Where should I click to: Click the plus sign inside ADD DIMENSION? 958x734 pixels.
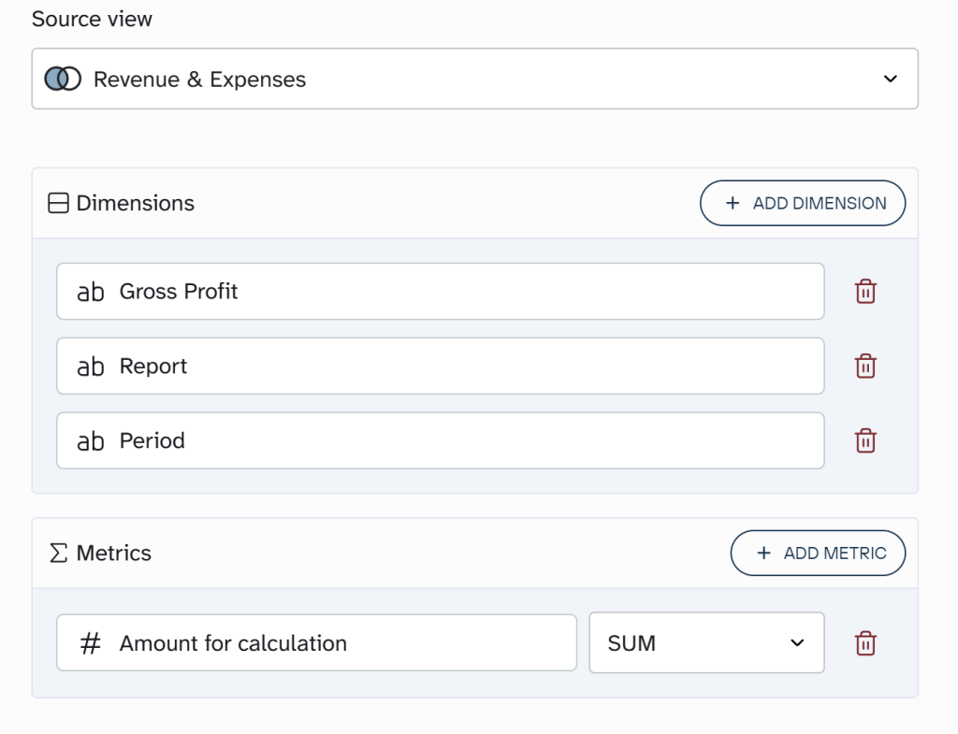coord(732,203)
